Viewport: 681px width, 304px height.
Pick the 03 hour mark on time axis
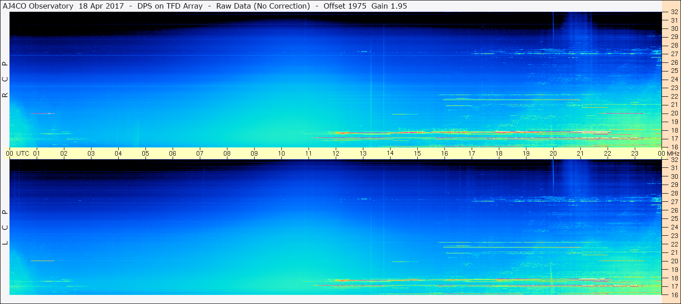point(91,153)
